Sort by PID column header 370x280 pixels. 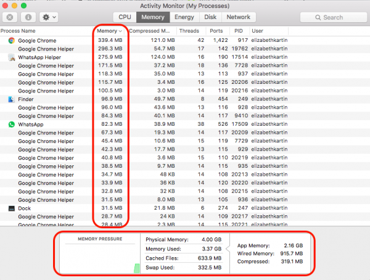[238, 31]
